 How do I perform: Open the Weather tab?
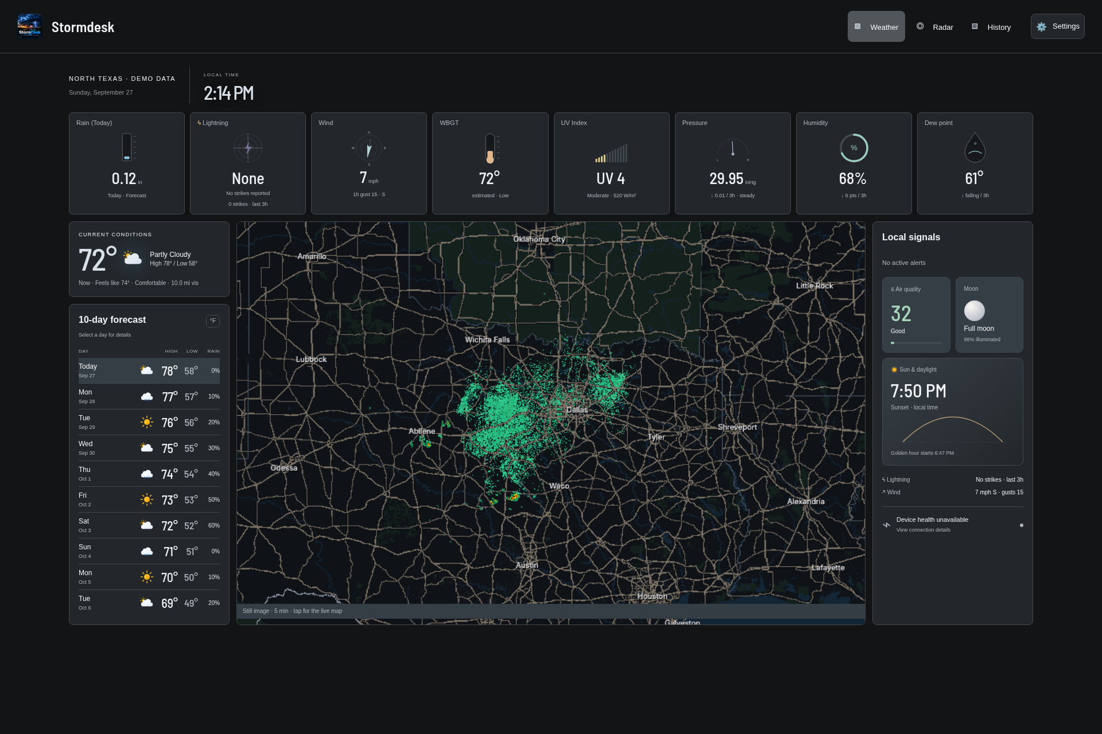pyautogui.click(x=876, y=26)
